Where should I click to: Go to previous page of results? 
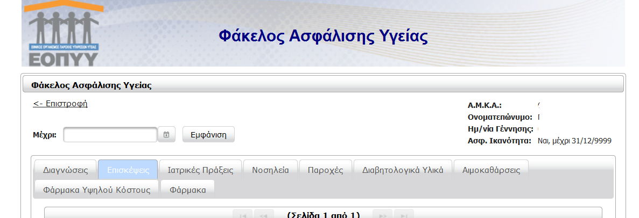coord(264,215)
